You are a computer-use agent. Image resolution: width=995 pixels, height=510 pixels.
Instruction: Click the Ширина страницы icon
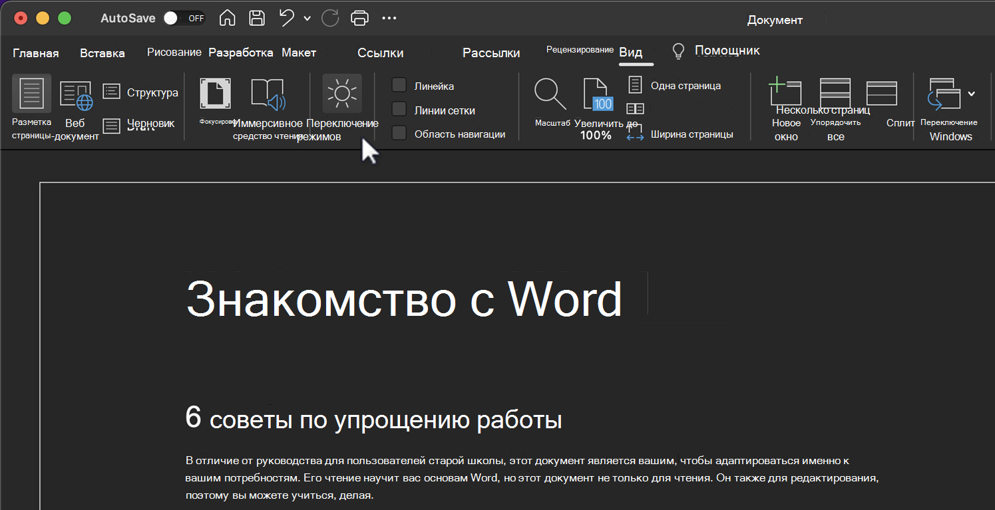pos(636,134)
